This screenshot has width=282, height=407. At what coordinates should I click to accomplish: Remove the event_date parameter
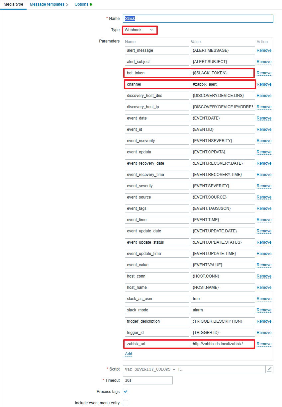(264, 118)
